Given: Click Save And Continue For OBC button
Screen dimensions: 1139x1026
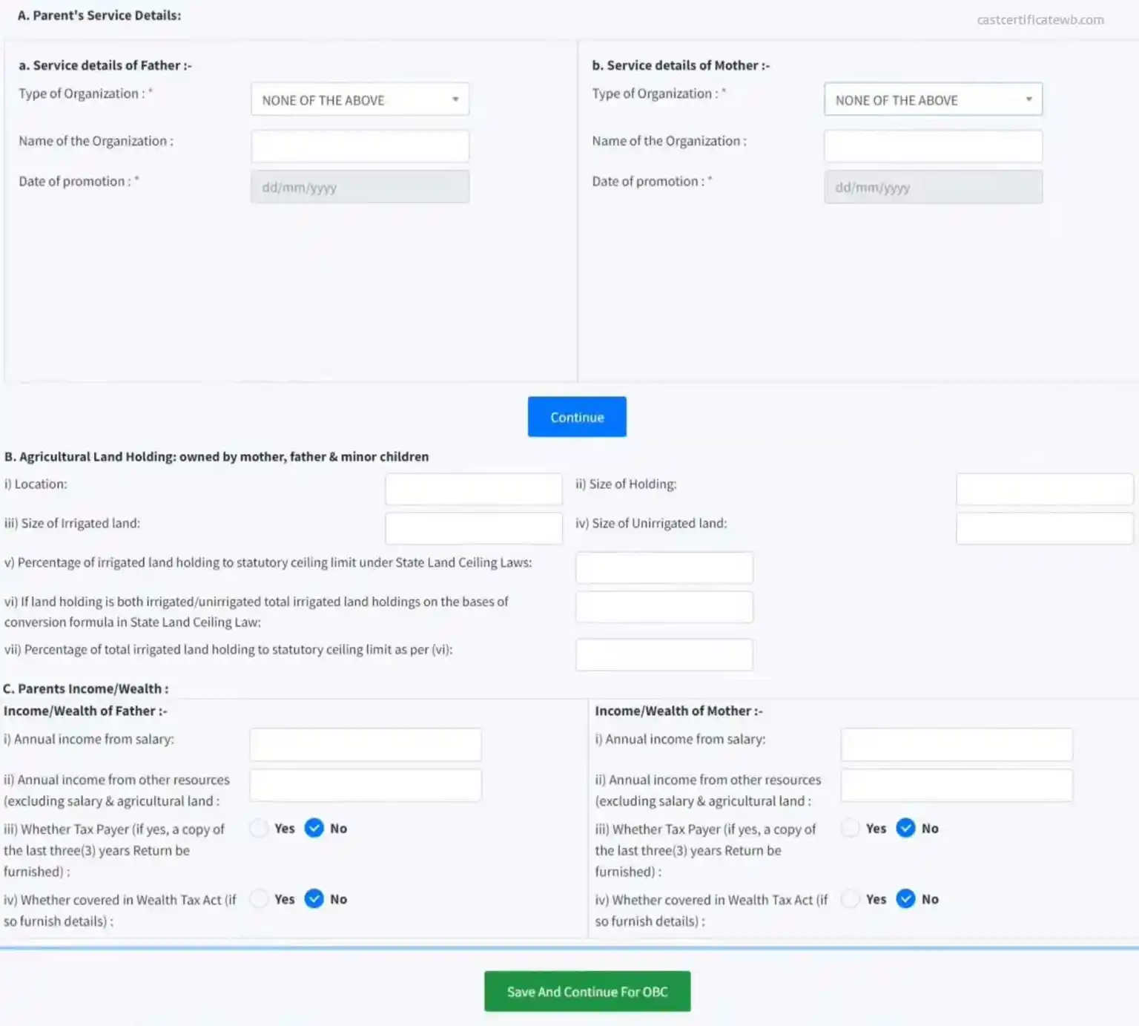Looking at the screenshot, I should (587, 991).
